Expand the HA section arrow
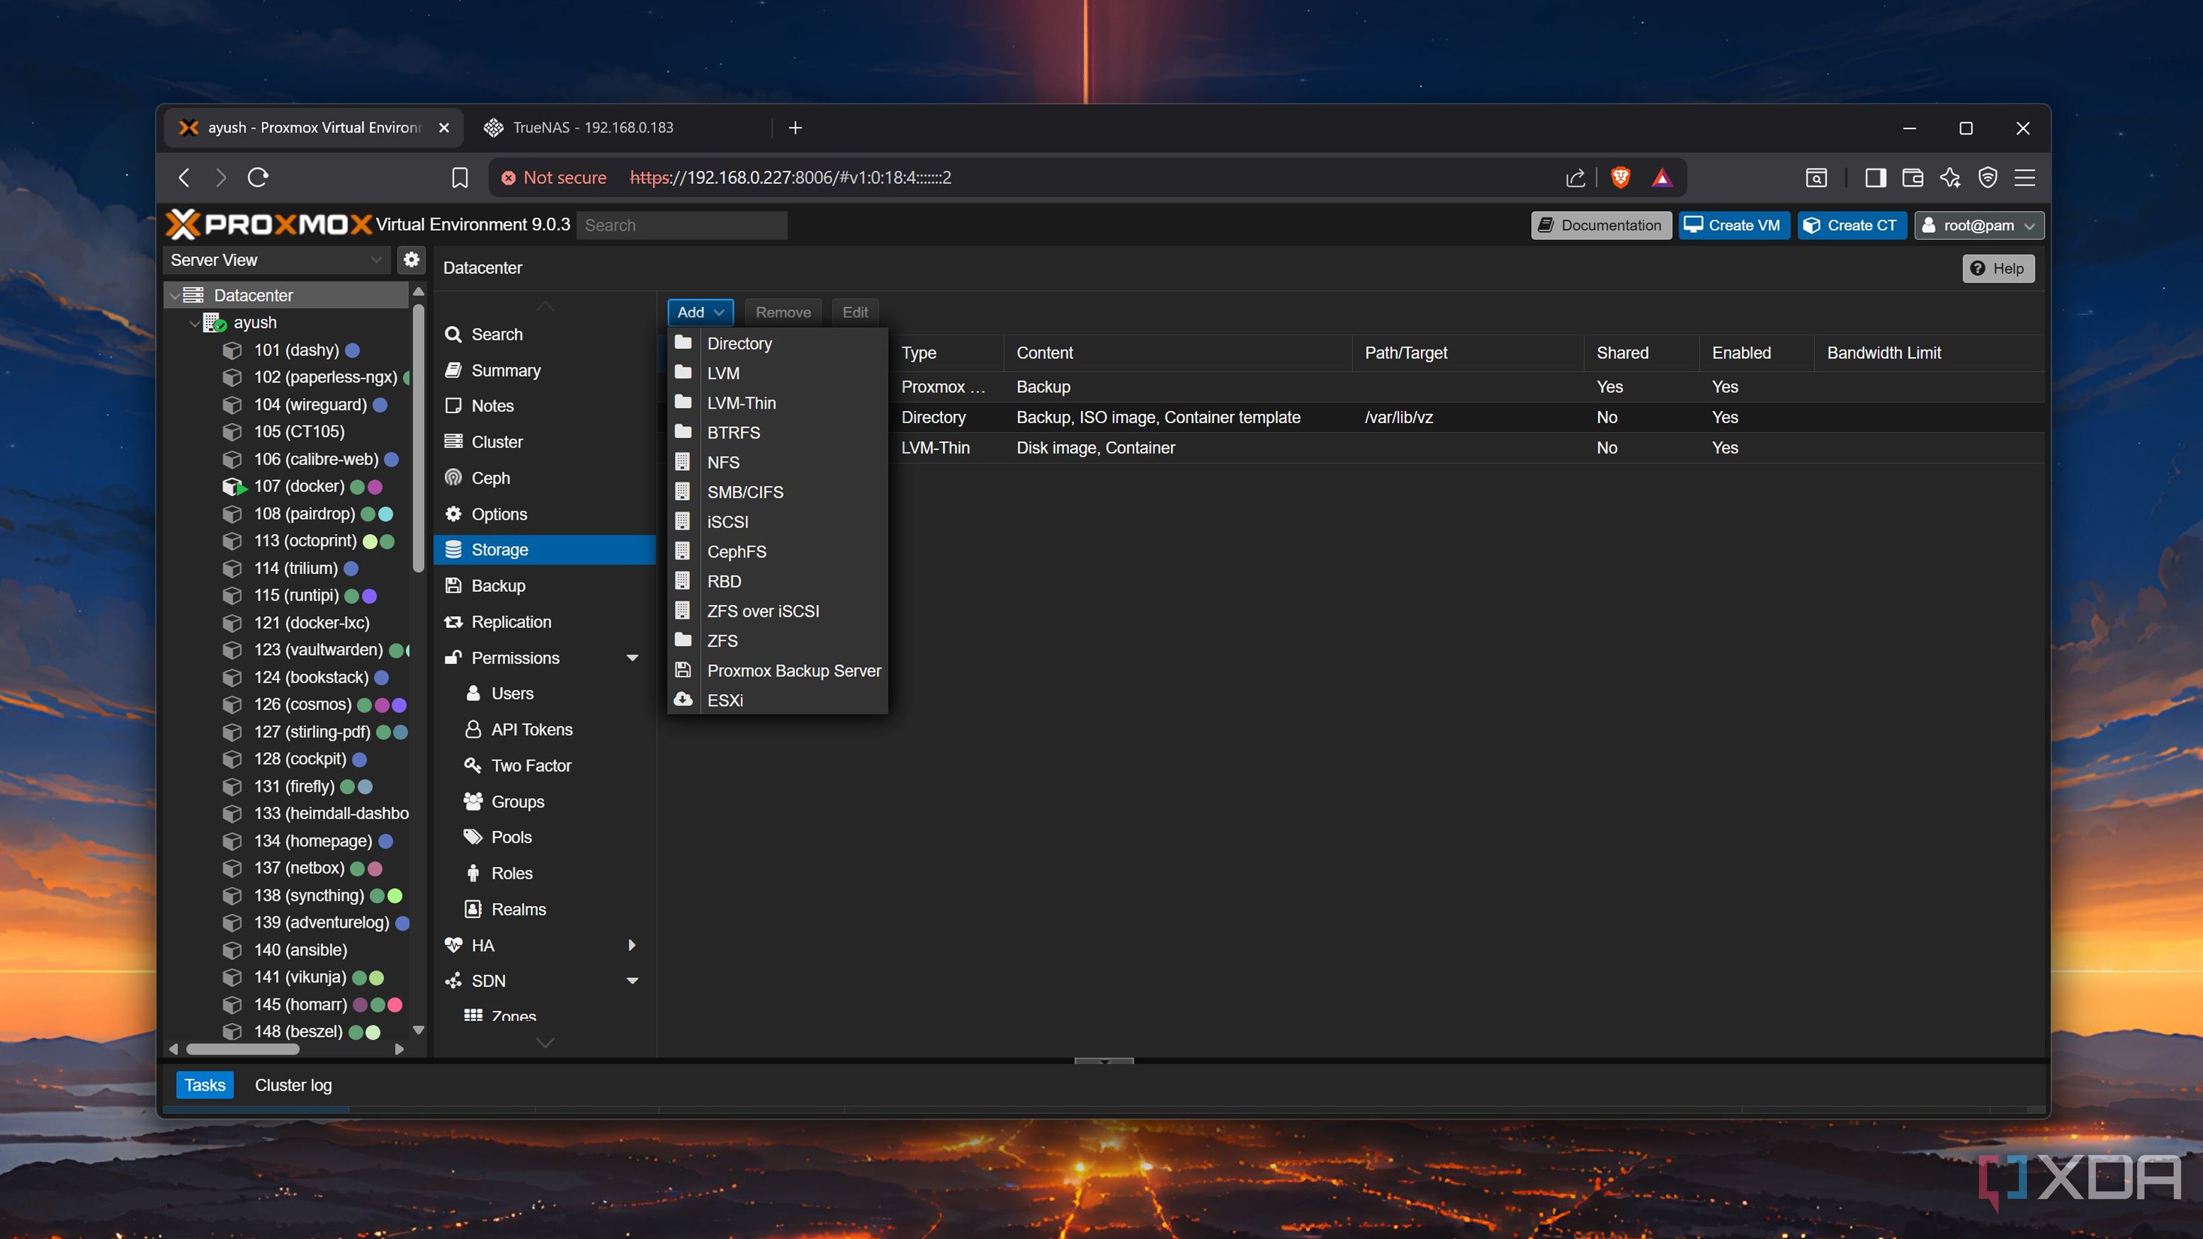This screenshot has width=2203, height=1239. point(632,945)
